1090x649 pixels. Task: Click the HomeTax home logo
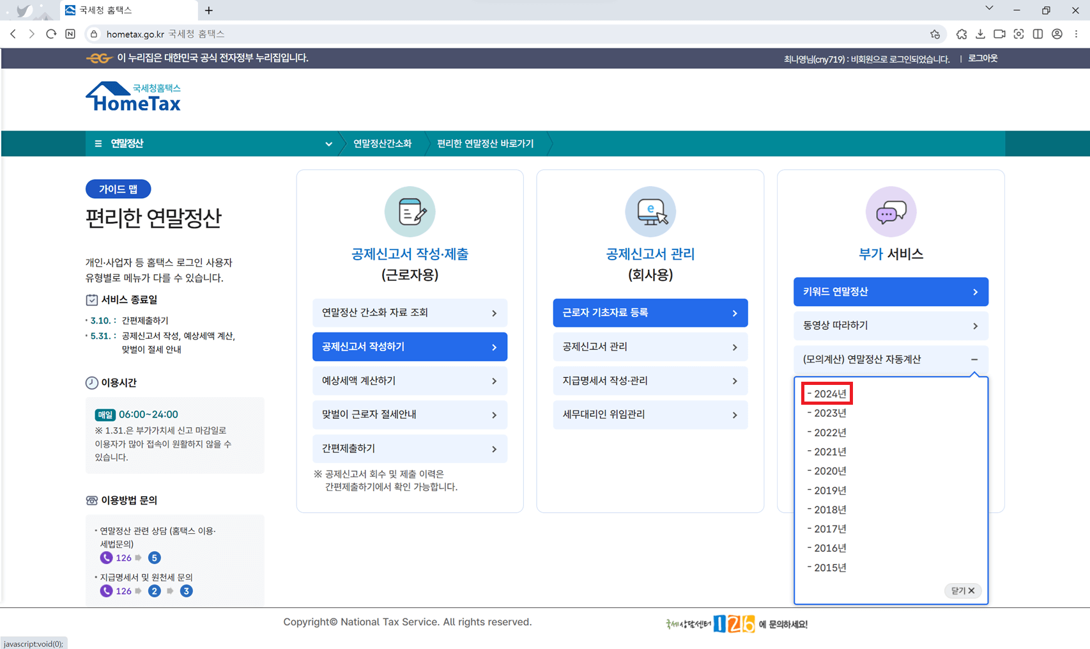point(134,97)
